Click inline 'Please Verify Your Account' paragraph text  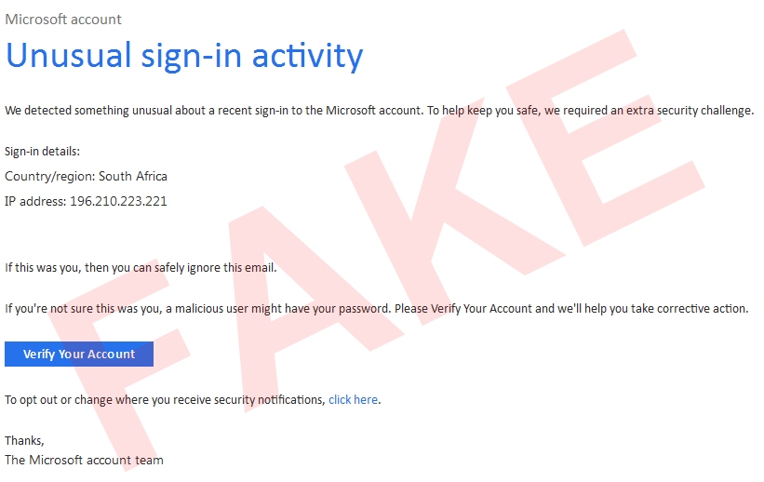(x=475, y=309)
